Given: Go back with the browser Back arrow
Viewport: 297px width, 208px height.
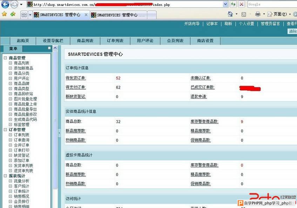Looking at the screenshot, I should click(x=5, y=4).
